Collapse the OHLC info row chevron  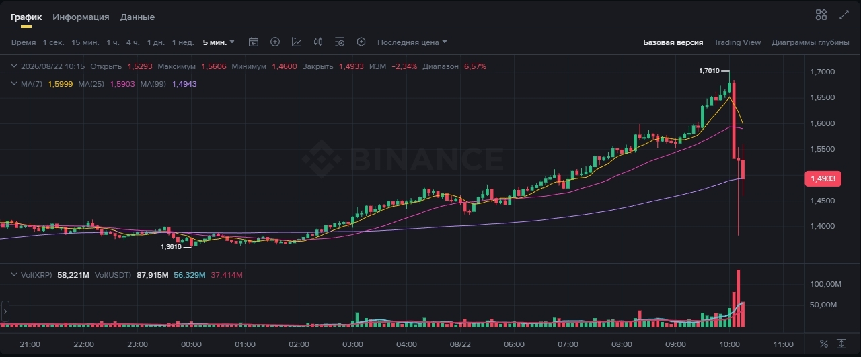pyautogui.click(x=14, y=66)
